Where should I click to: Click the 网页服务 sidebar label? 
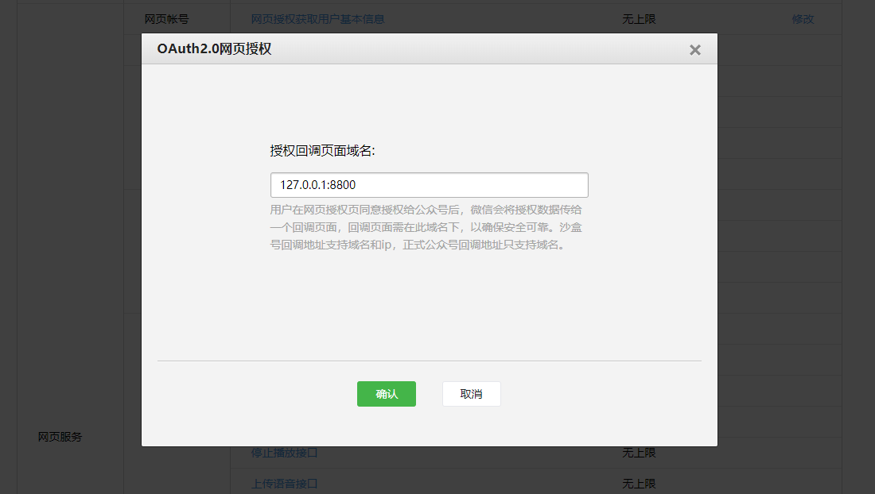tap(58, 436)
